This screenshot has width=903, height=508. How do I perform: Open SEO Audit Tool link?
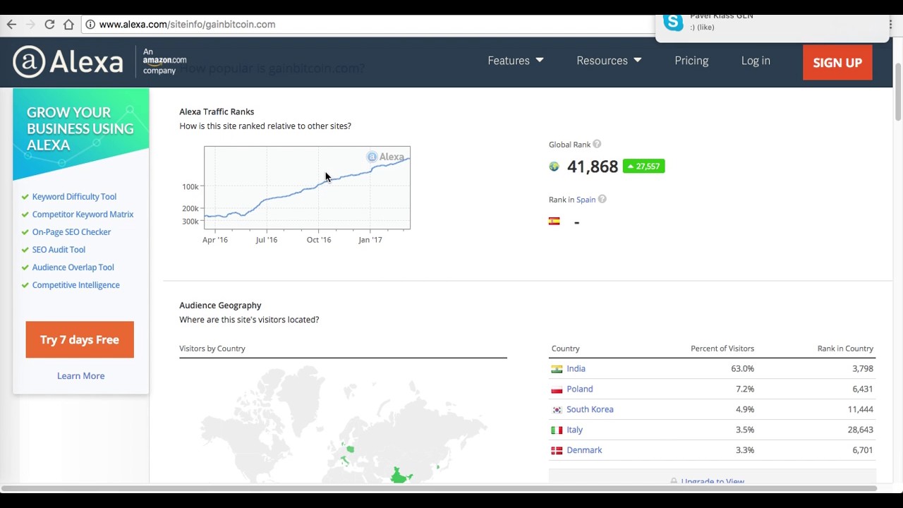point(59,250)
